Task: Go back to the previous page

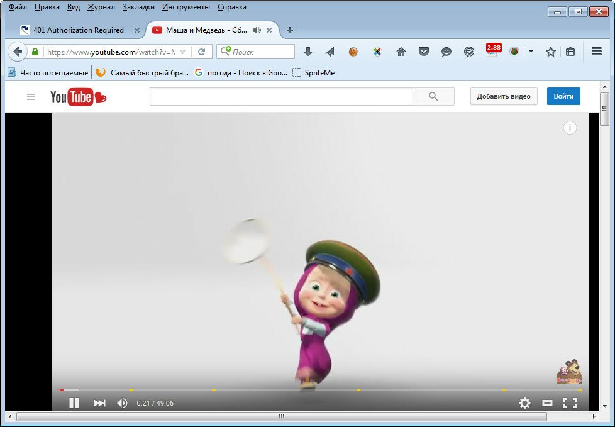Action: 17,52
